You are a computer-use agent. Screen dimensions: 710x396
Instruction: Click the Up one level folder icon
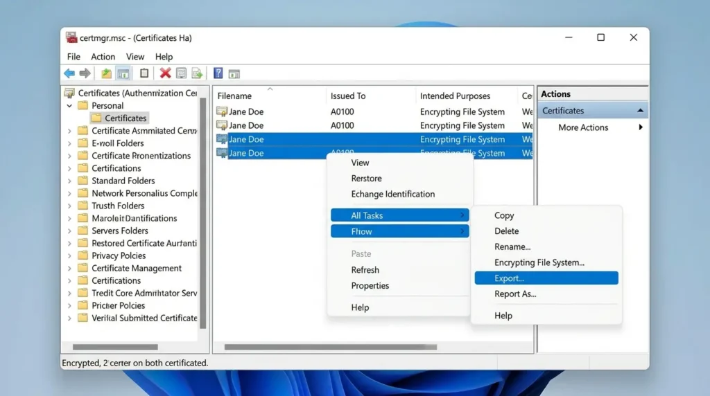pyautogui.click(x=106, y=73)
